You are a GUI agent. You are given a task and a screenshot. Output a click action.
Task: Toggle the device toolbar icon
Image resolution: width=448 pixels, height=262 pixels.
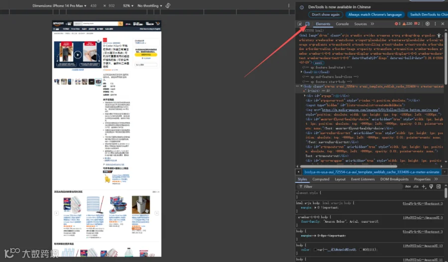pos(308,24)
